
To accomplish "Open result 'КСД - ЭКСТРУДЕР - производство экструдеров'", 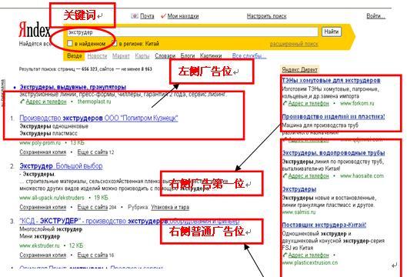I will (x=129, y=221).
